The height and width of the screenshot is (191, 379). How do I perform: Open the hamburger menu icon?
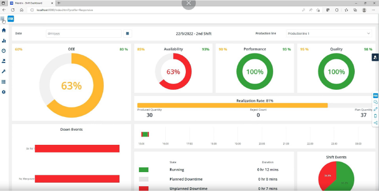tap(3, 19)
